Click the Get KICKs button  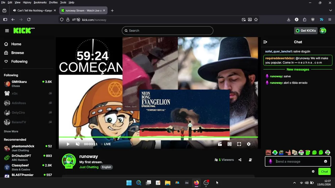pyautogui.click(x=306, y=31)
